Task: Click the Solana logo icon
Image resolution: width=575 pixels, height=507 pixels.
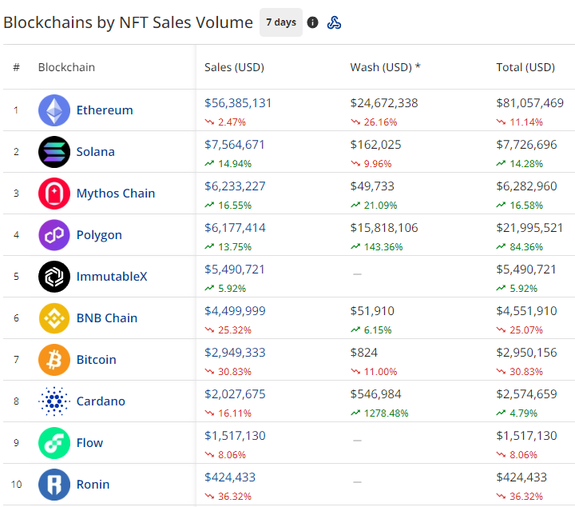Action: (54, 152)
